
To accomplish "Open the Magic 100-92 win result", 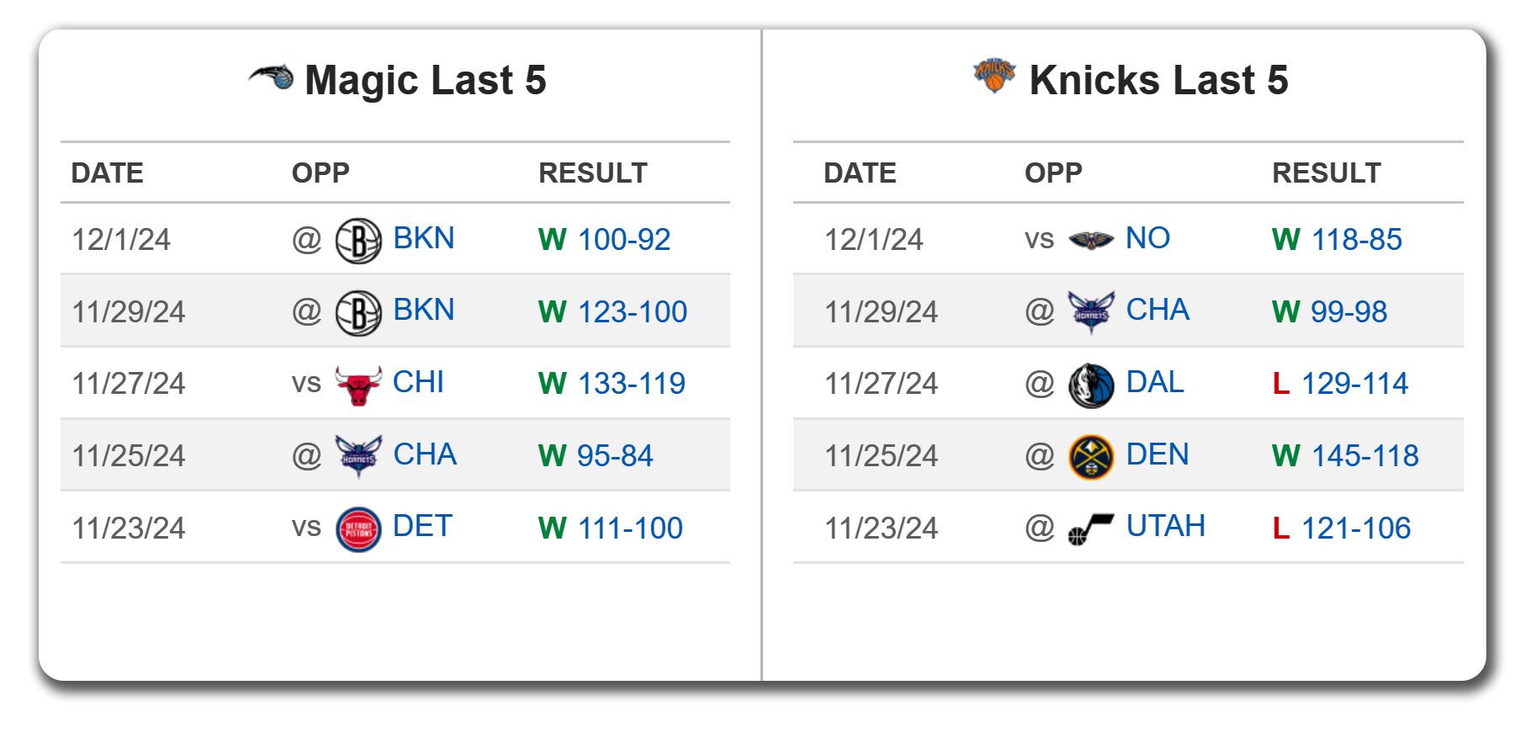I will tap(623, 240).
